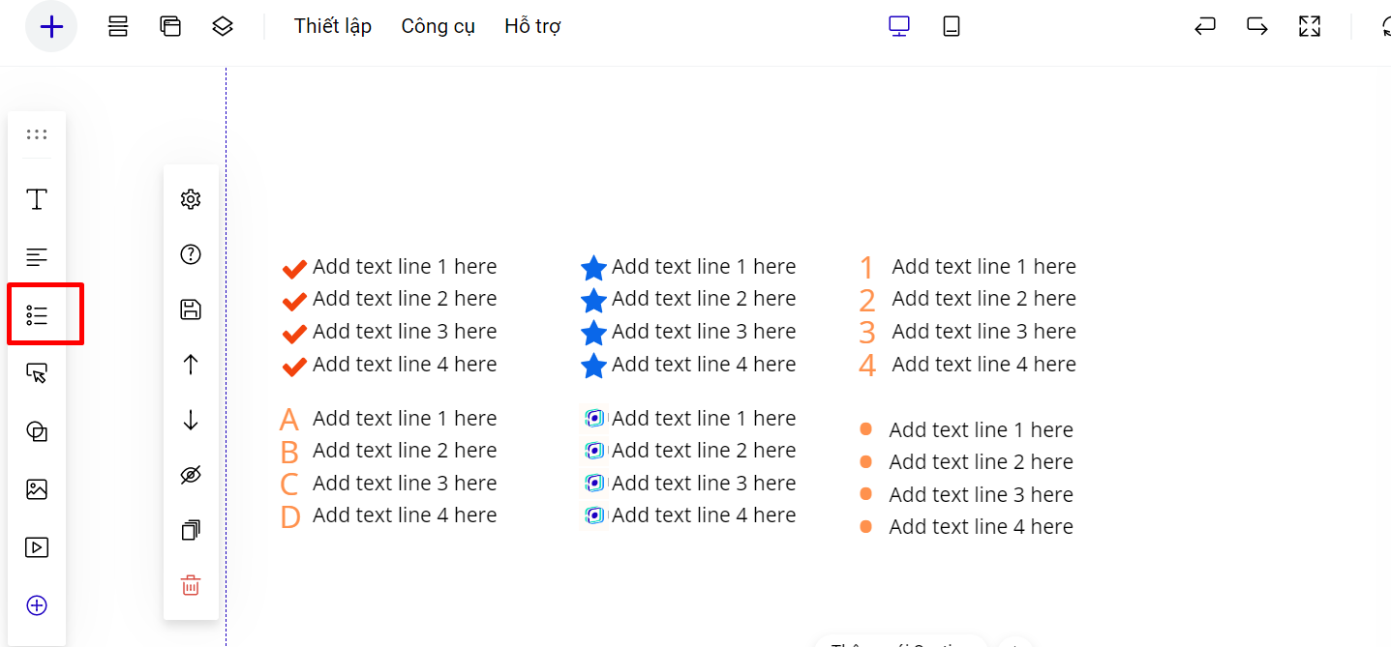Delete the section with the red trash icon
Image resolution: width=1391 pixels, height=647 pixels.
click(x=191, y=585)
